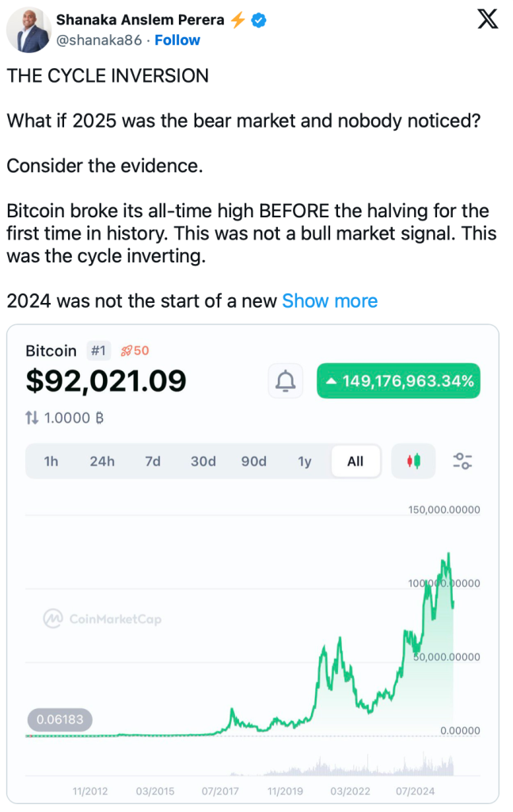Choose the 90d chart range

(x=253, y=461)
